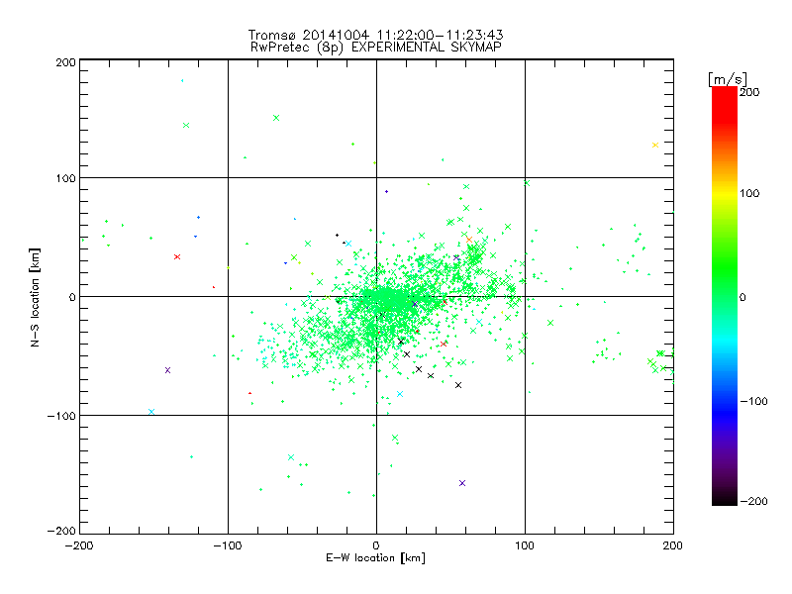Click the x-axis tick label '200'
This screenshot has height=594, width=792.
(672, 545)
